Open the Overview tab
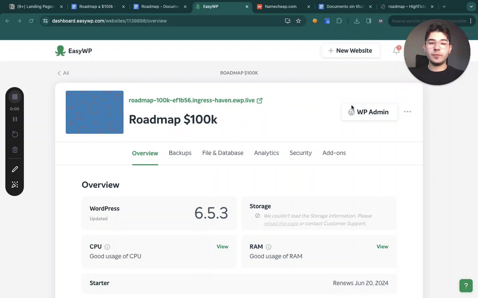 (x=145, y=153)
